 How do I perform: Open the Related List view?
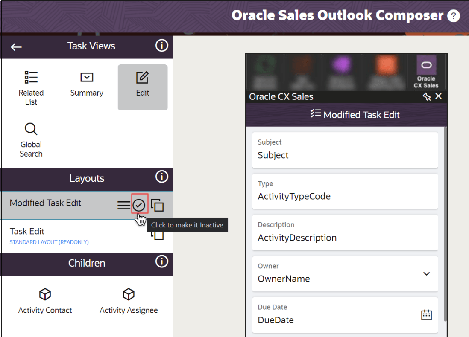point(31,88)
